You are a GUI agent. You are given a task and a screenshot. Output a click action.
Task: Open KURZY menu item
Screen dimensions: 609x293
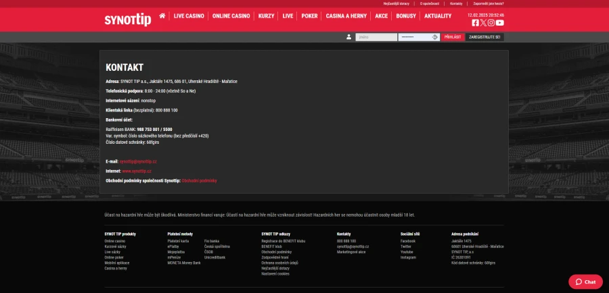coord(266,16)
